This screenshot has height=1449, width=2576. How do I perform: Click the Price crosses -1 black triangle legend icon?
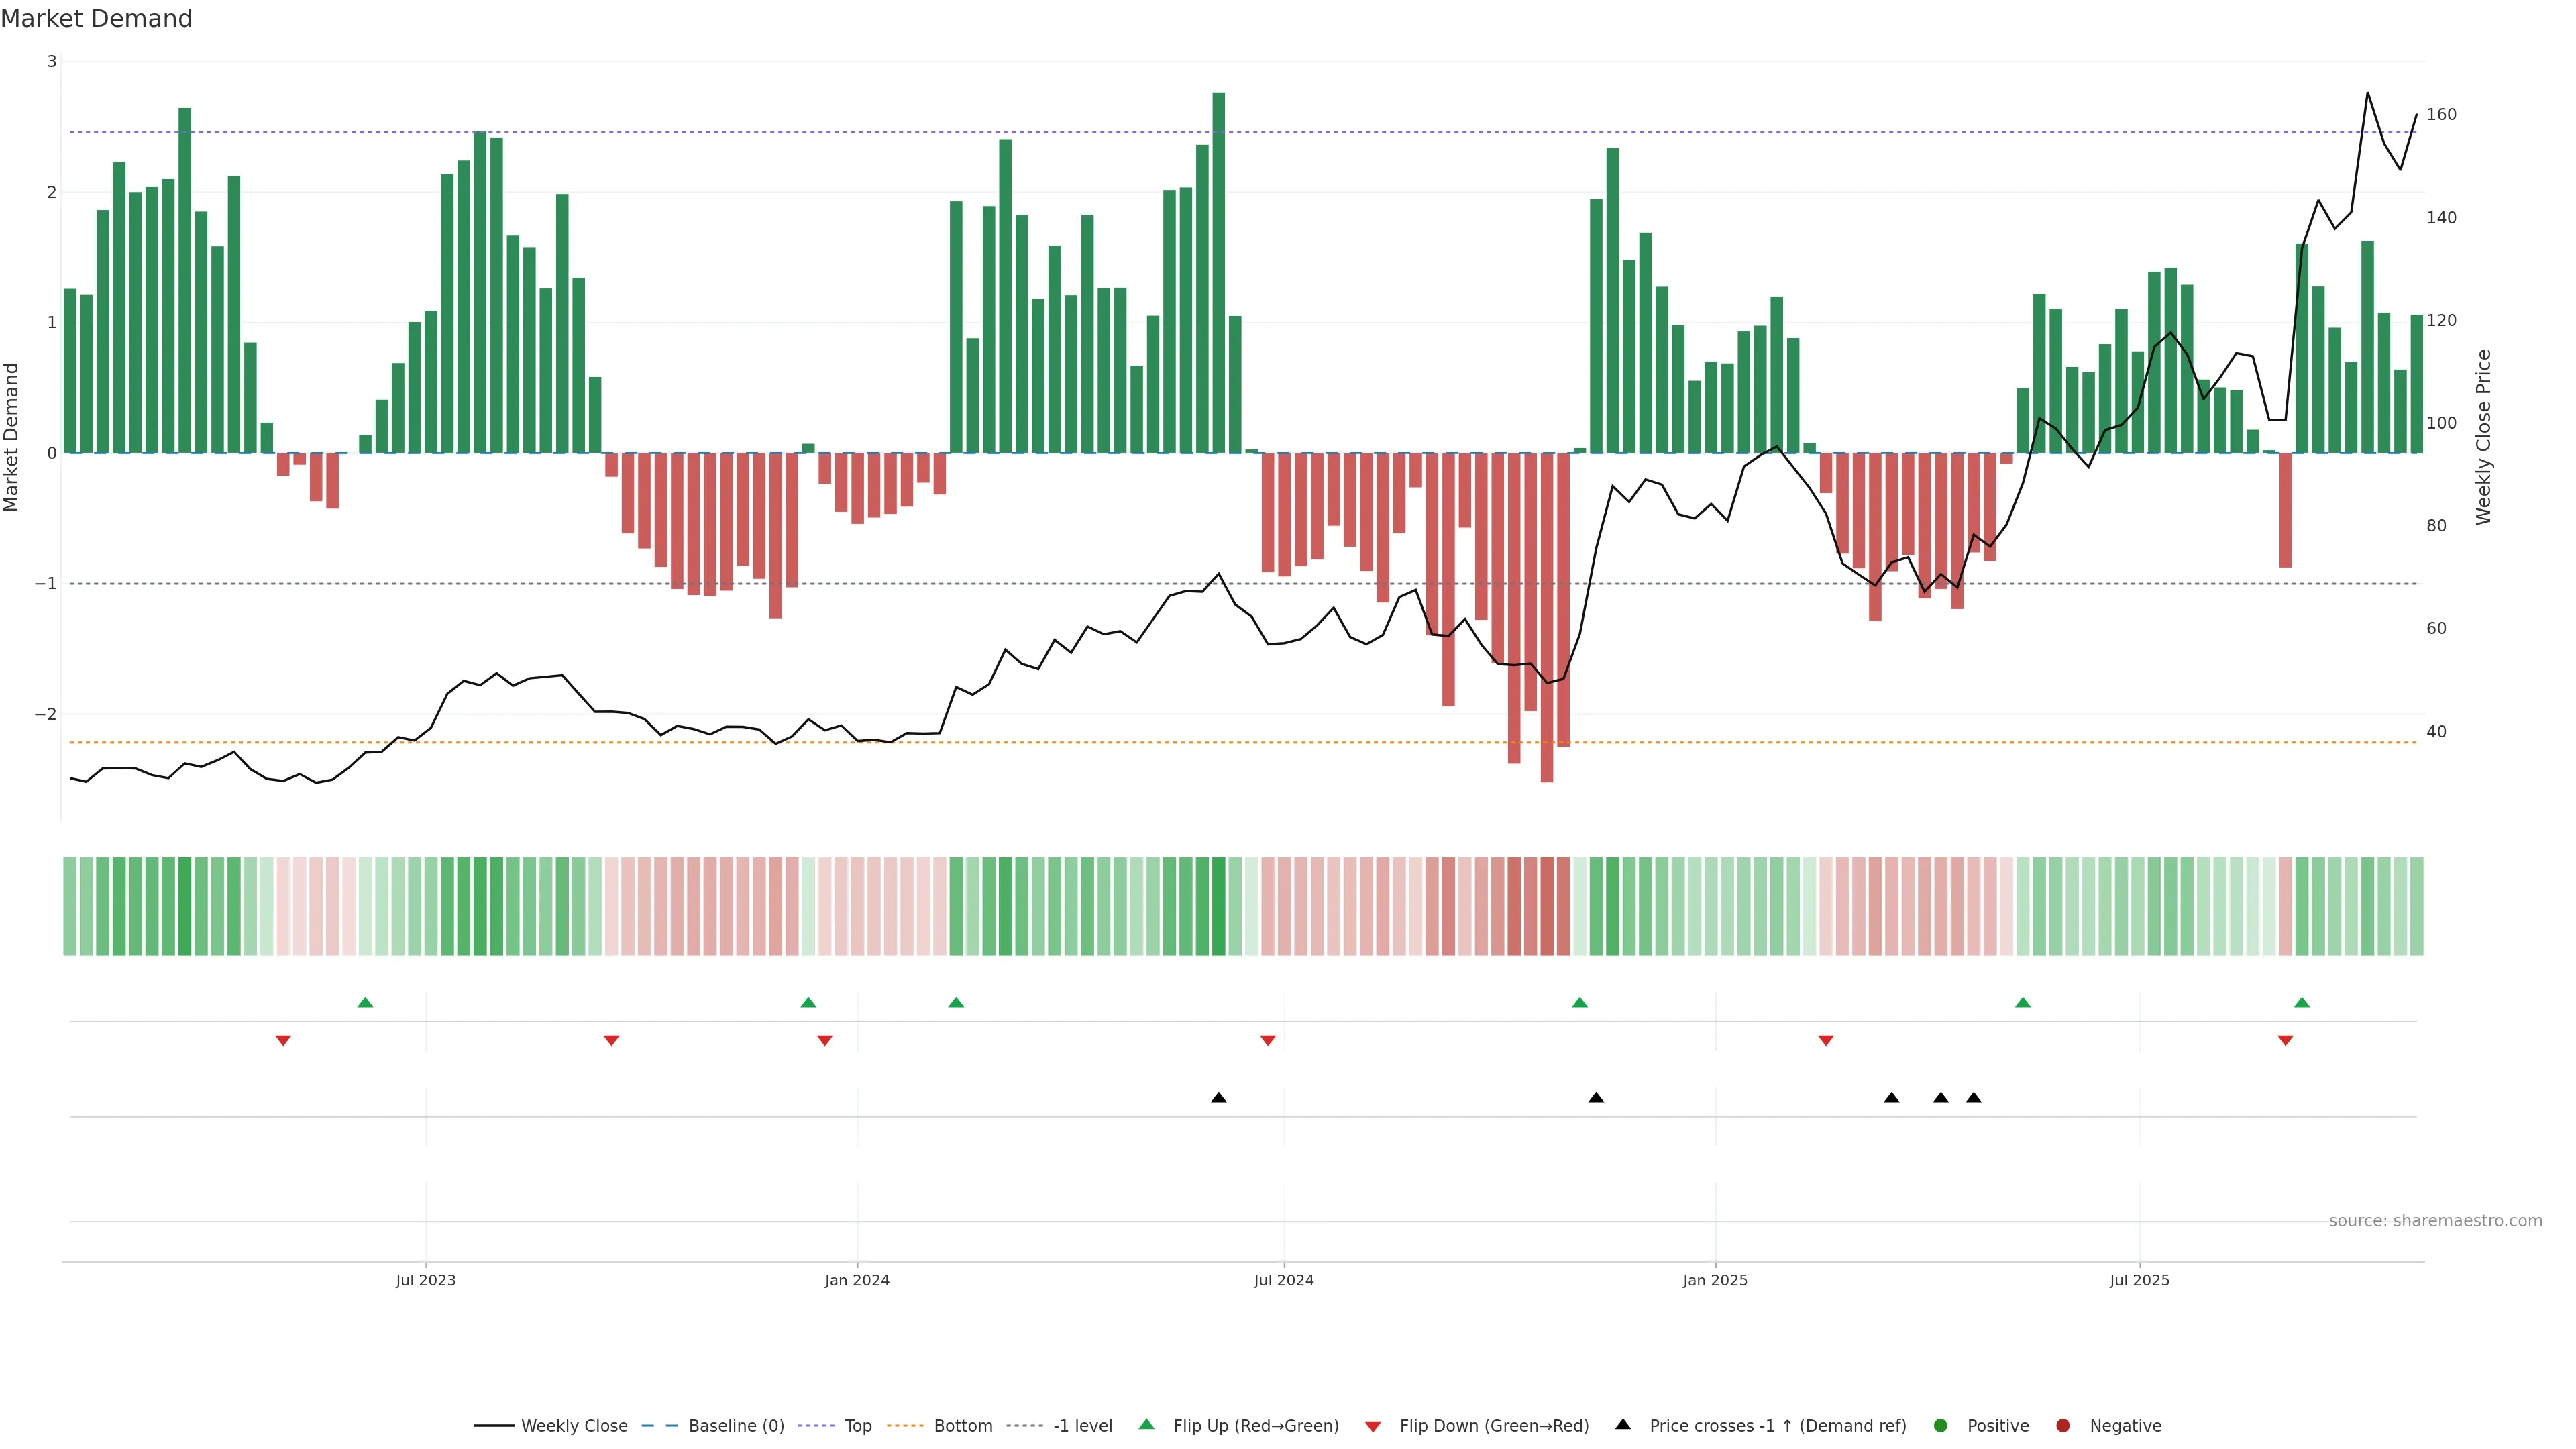point(1623,1424)
